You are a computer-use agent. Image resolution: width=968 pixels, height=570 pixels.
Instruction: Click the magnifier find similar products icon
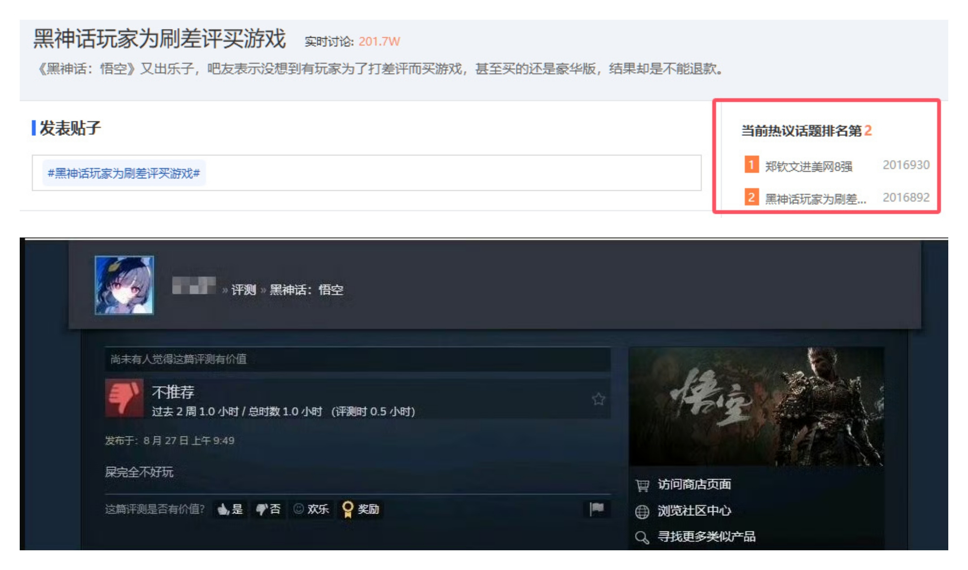[x=642, y=537]
